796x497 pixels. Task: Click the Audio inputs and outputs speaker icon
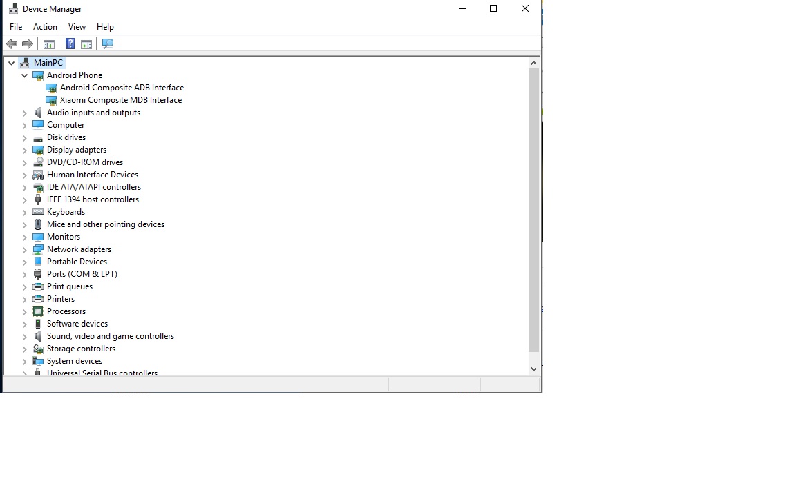click(x=37, y=113)
